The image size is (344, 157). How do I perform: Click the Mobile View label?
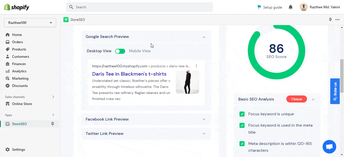click(140, 51)
